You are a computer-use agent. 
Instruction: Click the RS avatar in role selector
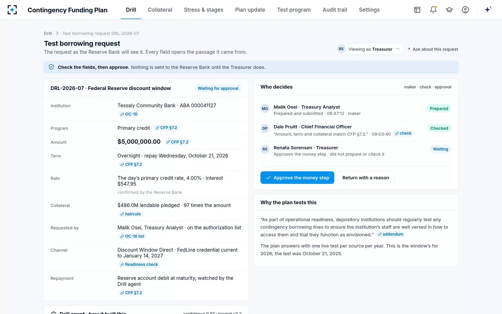341,49
